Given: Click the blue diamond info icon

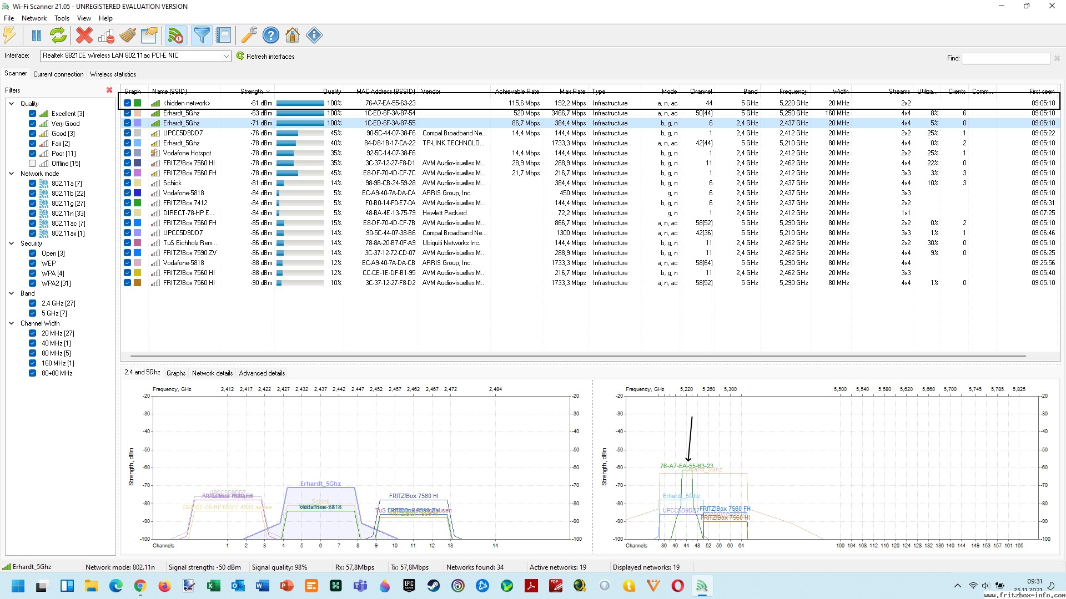Looking at the screenshot, I should 314,35.
